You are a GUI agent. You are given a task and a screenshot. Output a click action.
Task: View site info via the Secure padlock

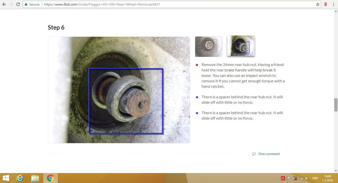coord(32,4)
